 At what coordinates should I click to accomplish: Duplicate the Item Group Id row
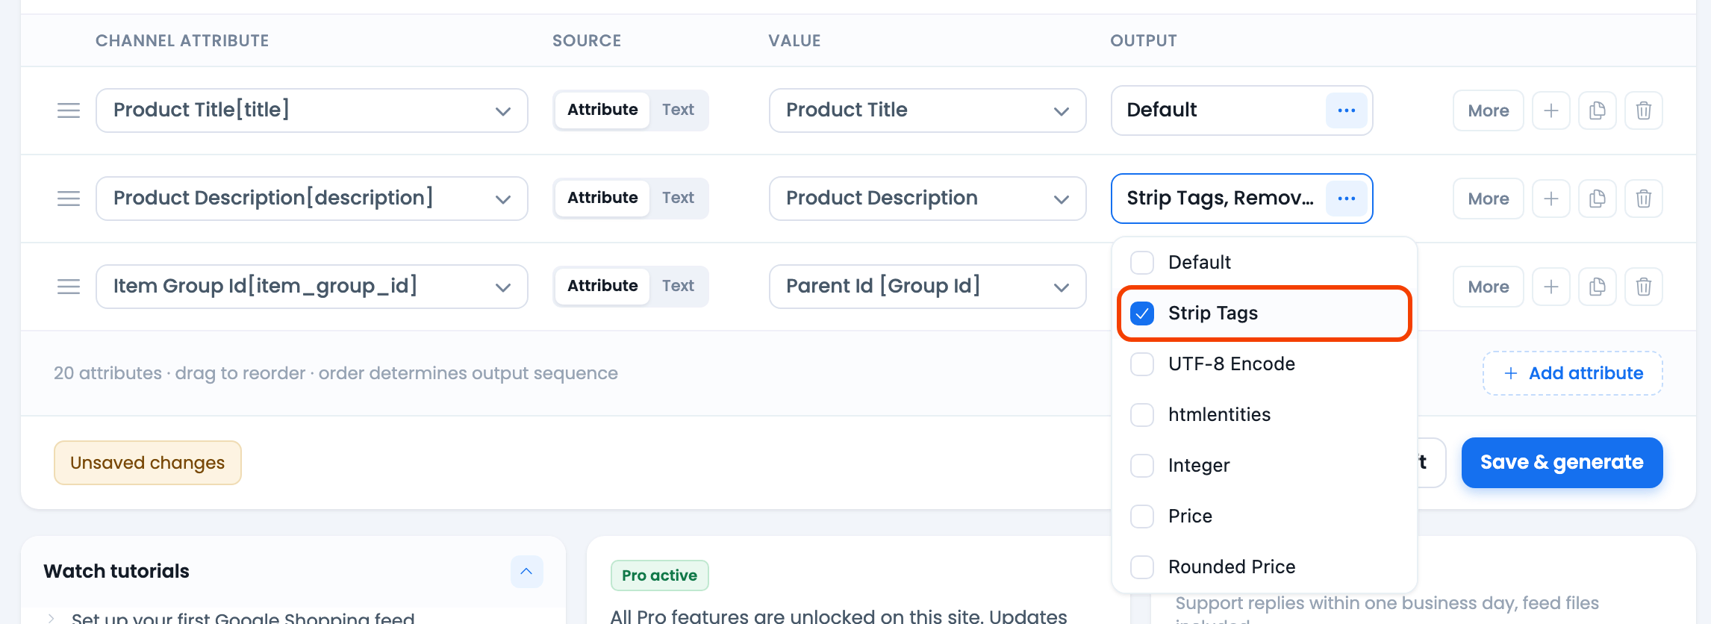(1598, 287)
